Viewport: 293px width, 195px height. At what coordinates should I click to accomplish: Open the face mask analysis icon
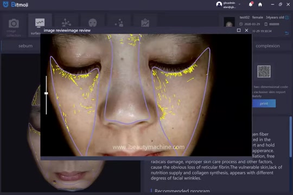coord(93,23)
